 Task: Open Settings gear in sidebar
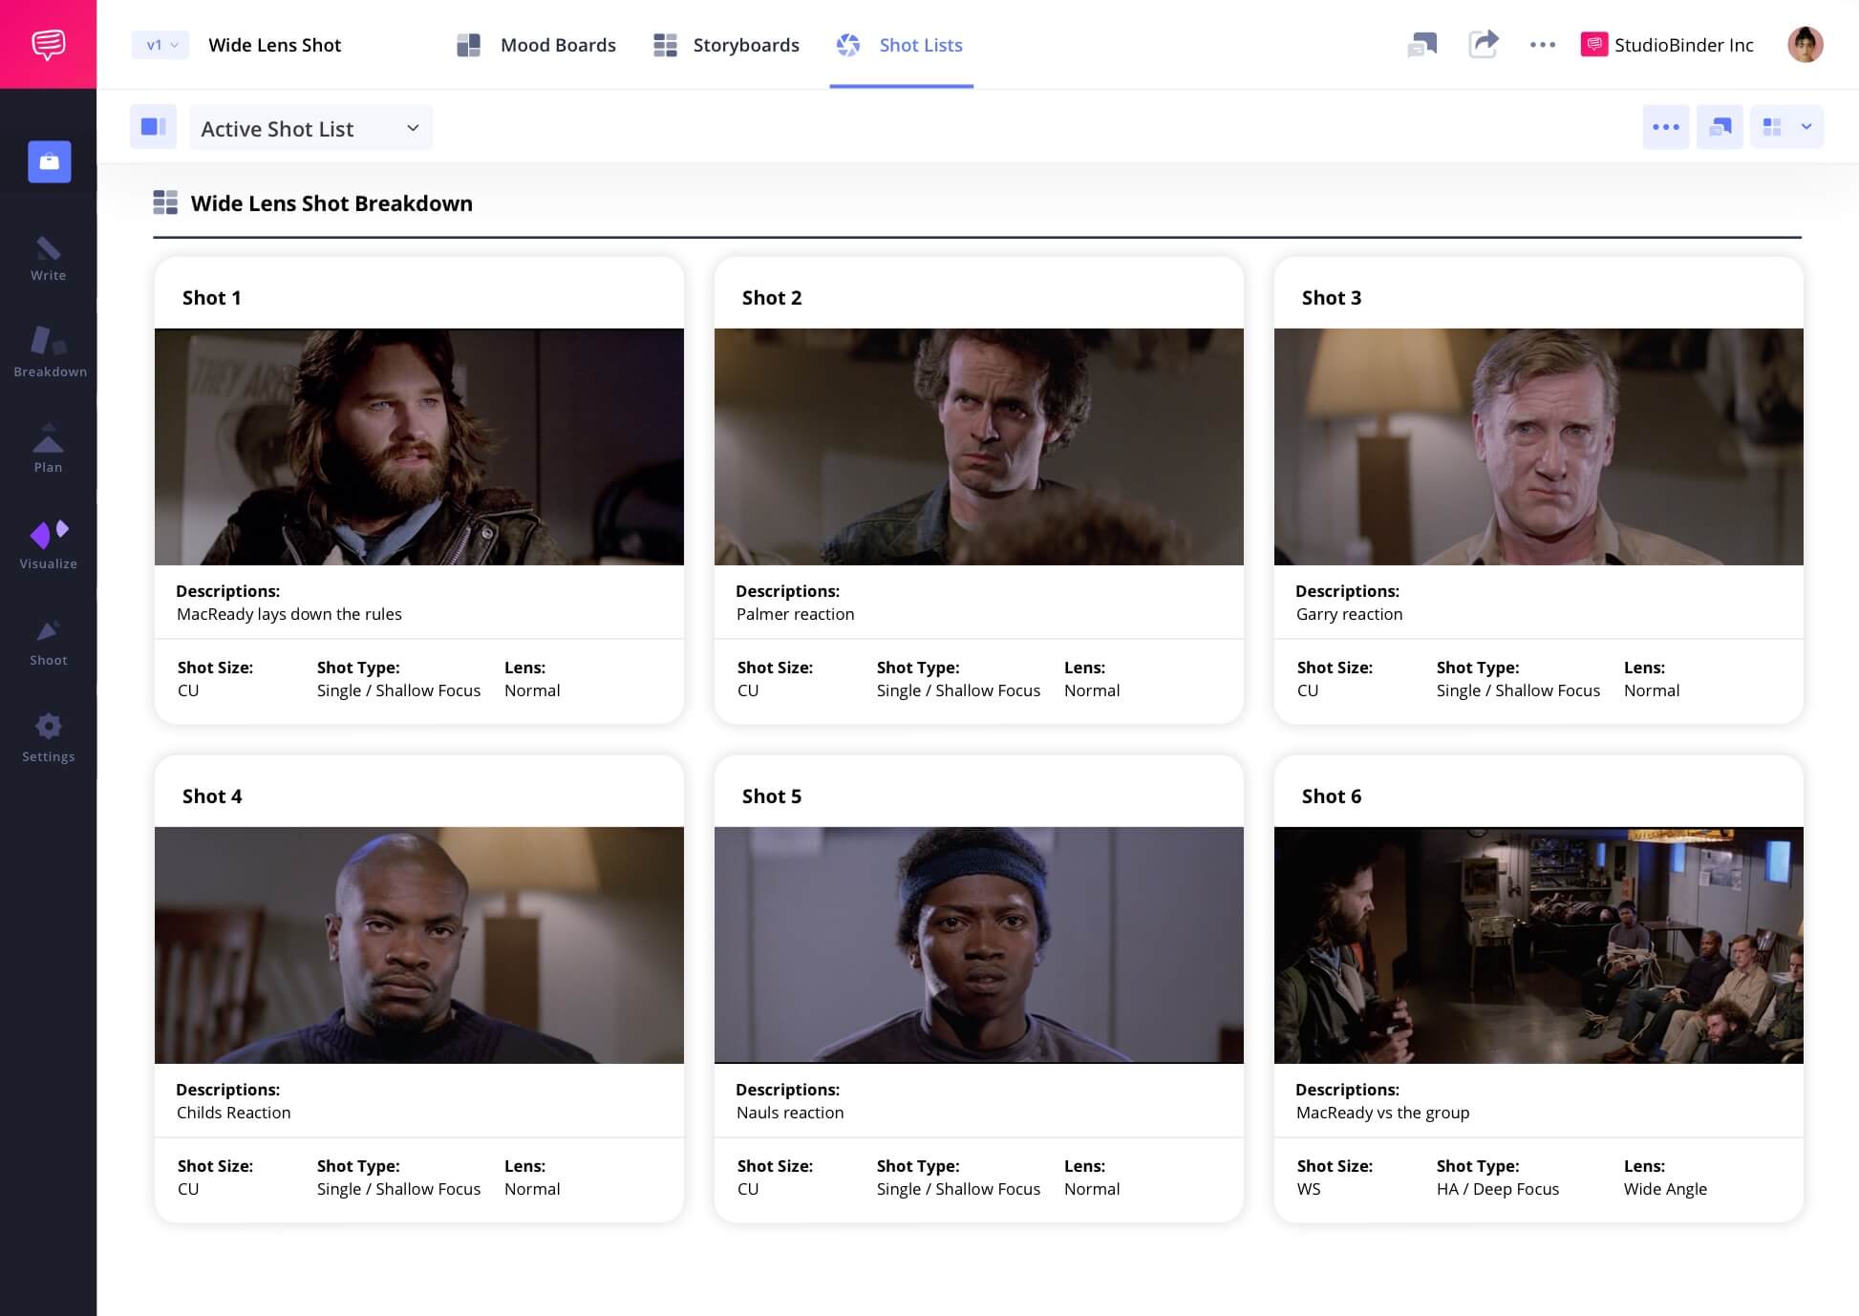pyautogui.click(x=48, y=738)
